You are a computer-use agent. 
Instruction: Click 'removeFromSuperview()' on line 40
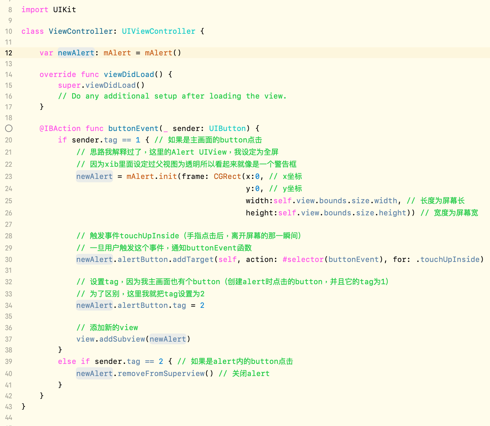[165, 374]
